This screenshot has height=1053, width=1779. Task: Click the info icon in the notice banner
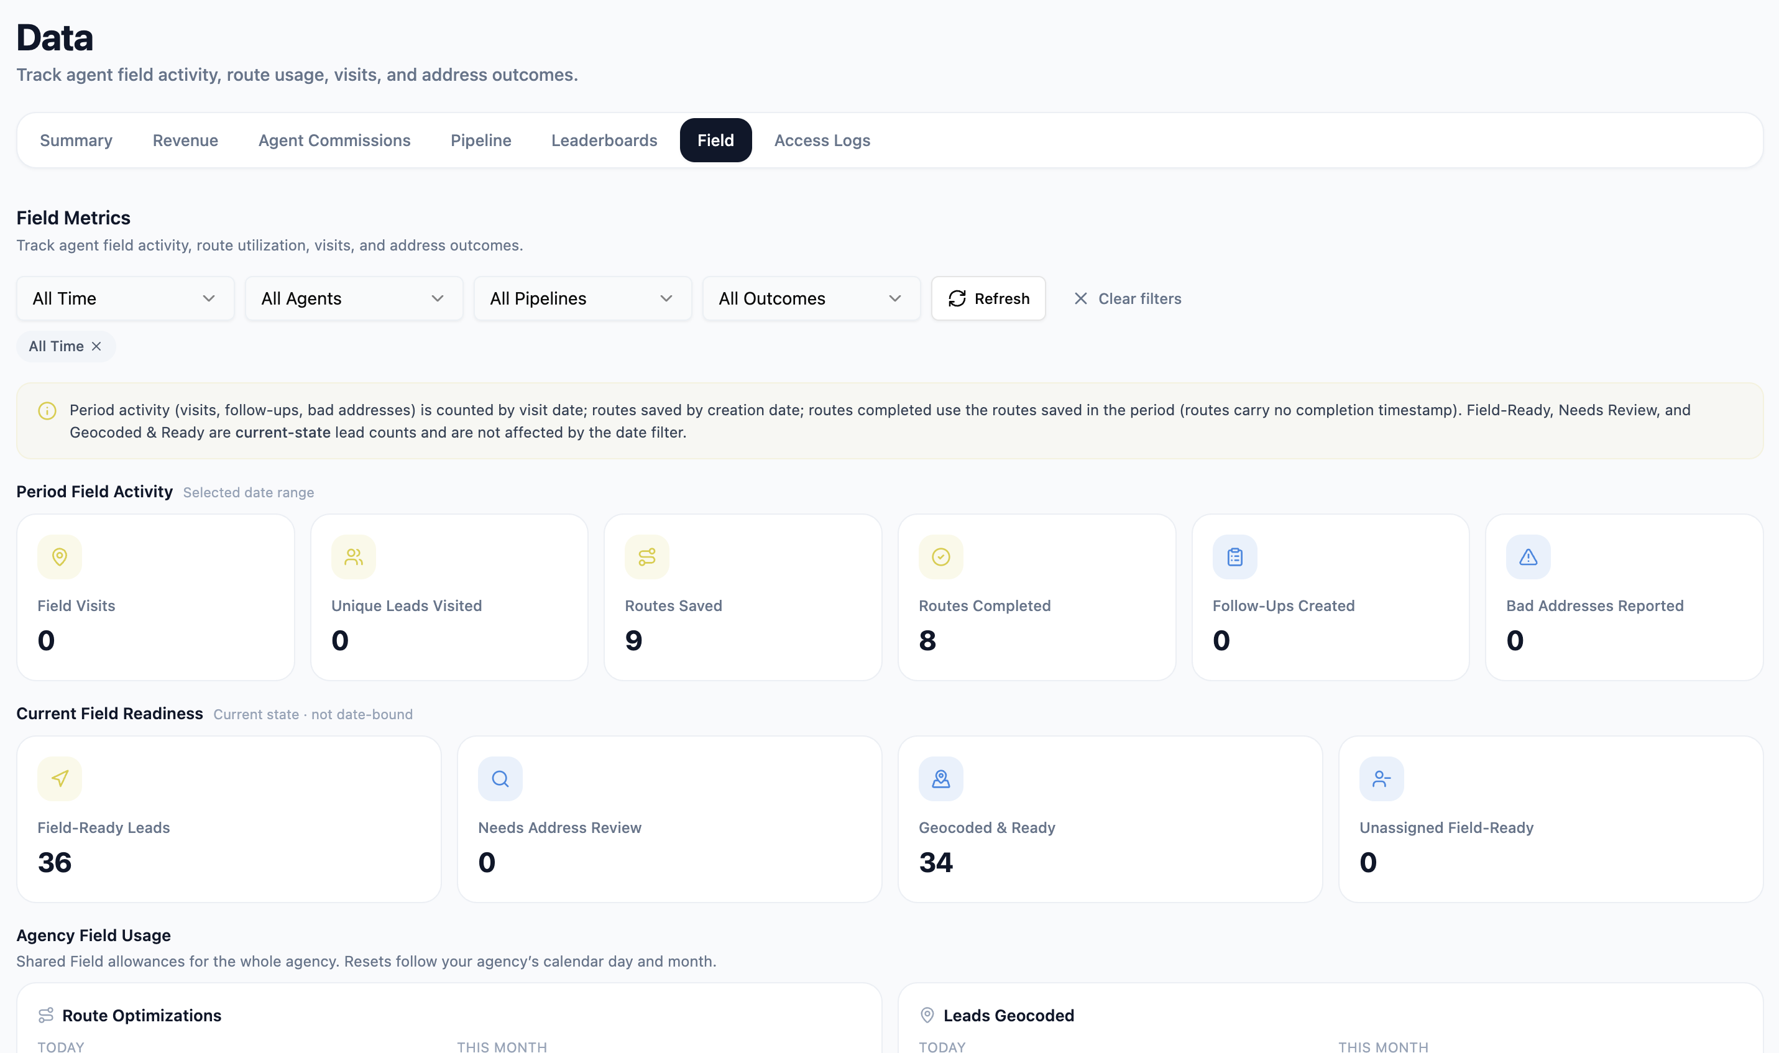click(47, 411)
